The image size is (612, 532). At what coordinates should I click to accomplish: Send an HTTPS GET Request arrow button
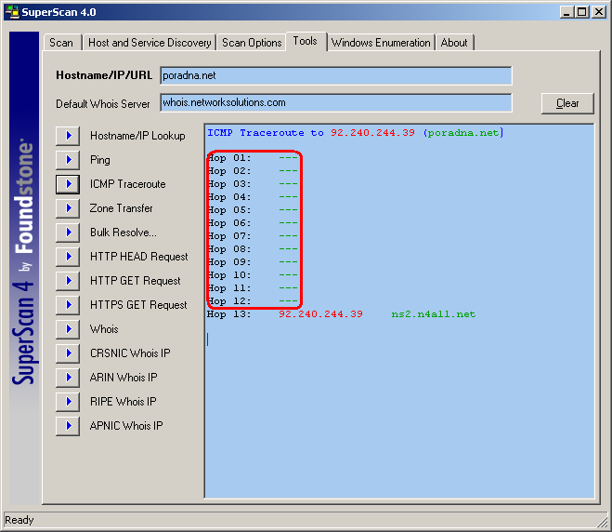pos(68,305)
